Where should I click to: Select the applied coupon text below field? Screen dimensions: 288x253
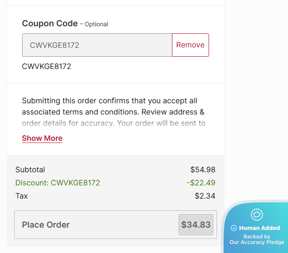click(47, 66)
